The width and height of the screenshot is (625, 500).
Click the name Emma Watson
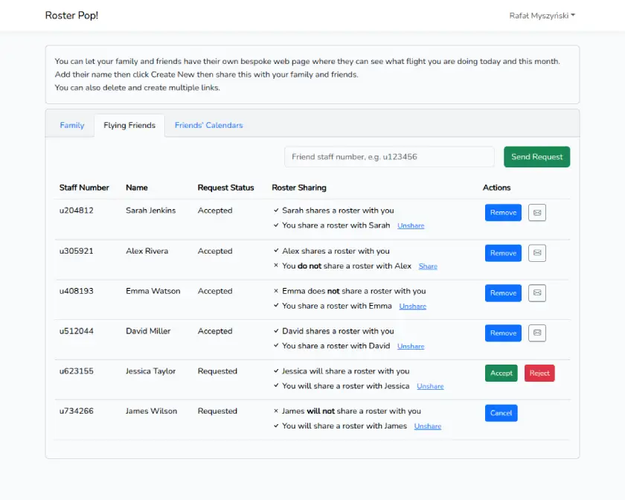153,291
